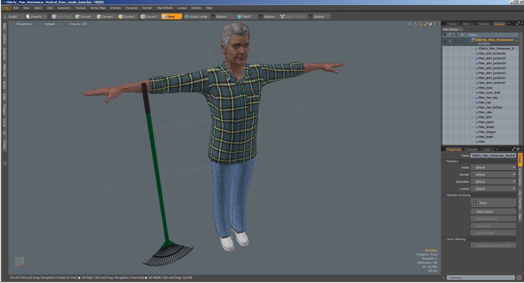
Task: Open the Locked dropdown
Action: [493, 189]
